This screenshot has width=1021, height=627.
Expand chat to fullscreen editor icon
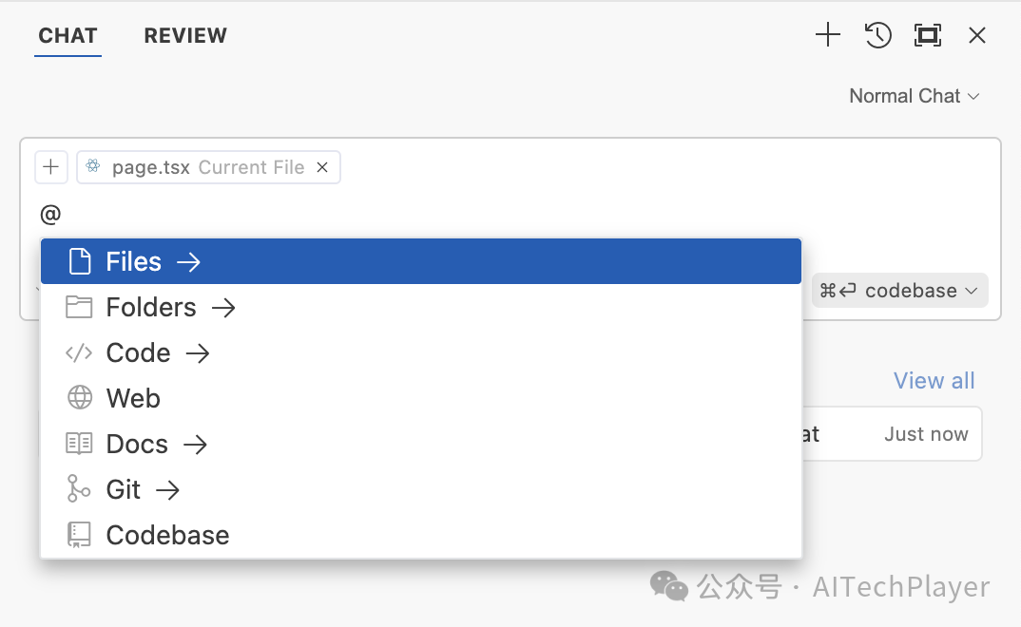click(927, 36)
